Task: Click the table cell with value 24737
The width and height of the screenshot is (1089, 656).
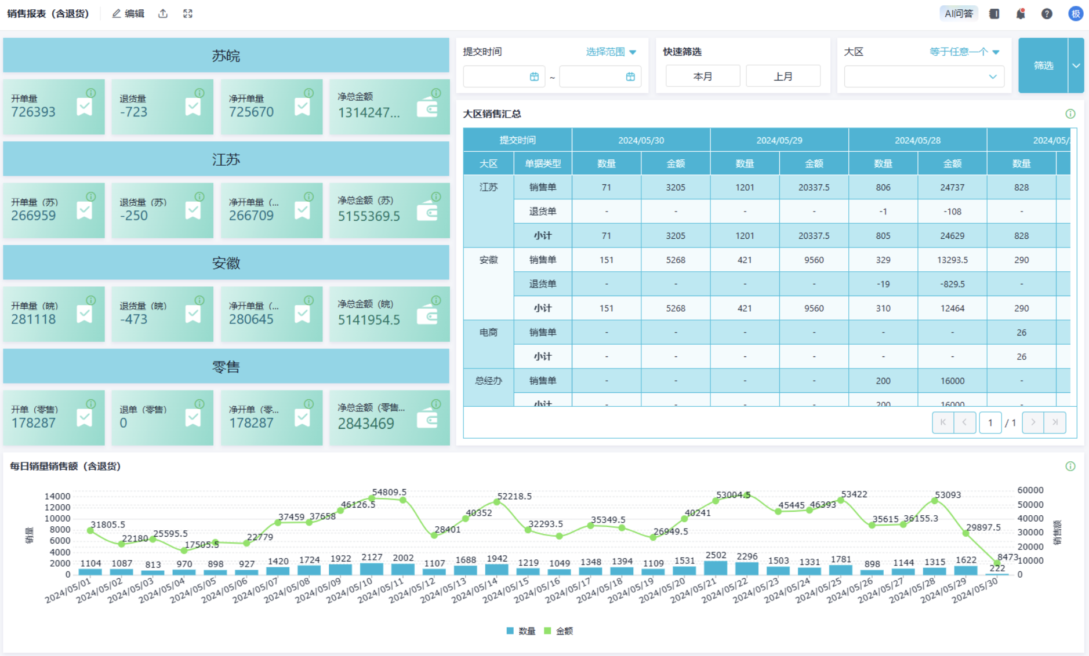Action: tap(952, 187)
